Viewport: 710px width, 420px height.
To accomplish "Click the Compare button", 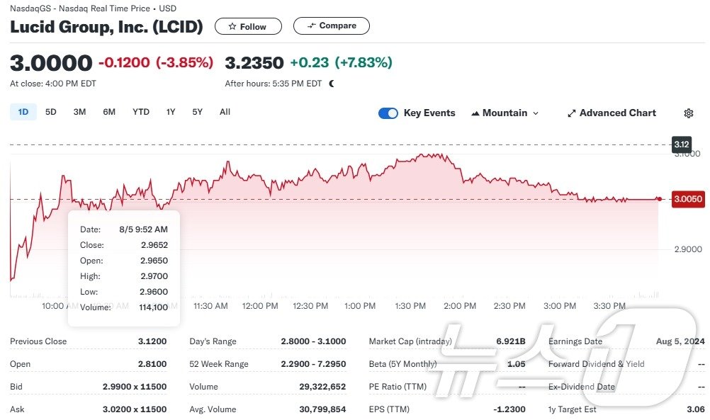I will coord(331,26).
